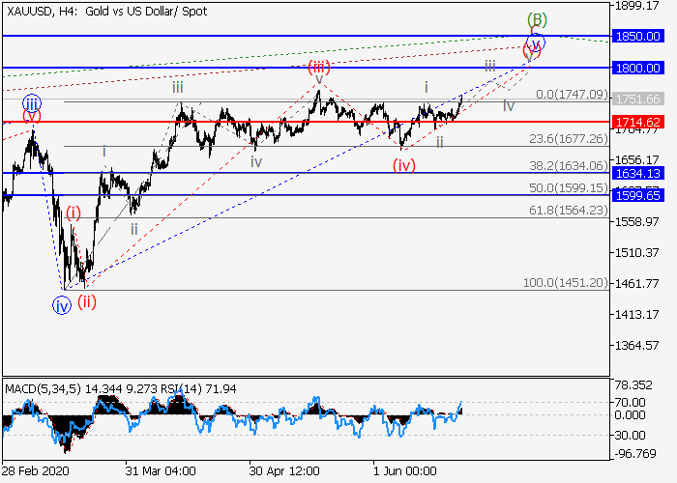Click the red (ii) wave label
This screenshot has width=677, height=483.
pos(88,300)
